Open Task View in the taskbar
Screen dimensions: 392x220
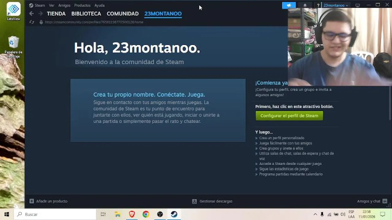pos(103,214)
